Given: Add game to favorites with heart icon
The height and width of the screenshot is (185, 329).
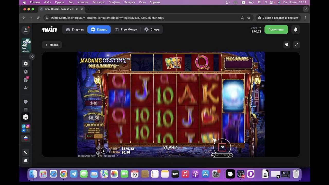Looking at the screenshot, I should [x=287, y=45].
